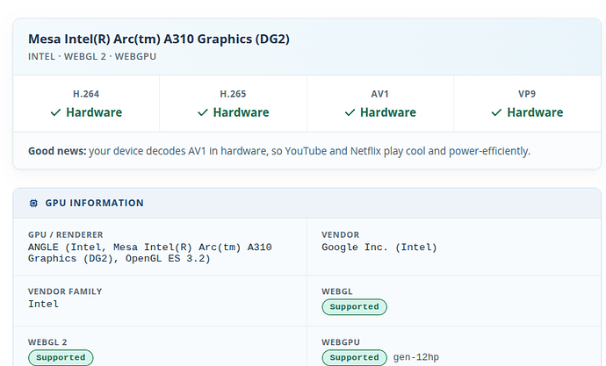This screenshot has width=606, height=366.
Task: Click the Good news AV1 message text
Action: (x=279, y=151)
